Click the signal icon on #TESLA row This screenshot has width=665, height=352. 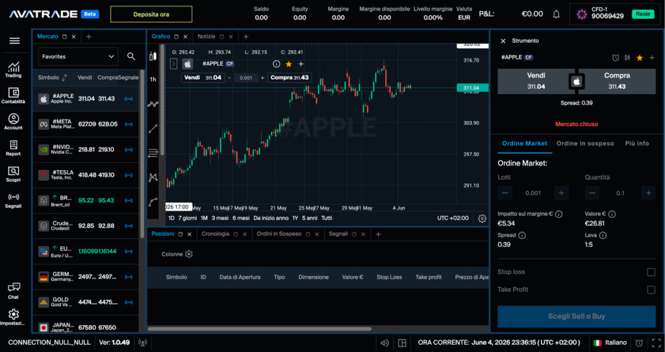click(129, 175)
